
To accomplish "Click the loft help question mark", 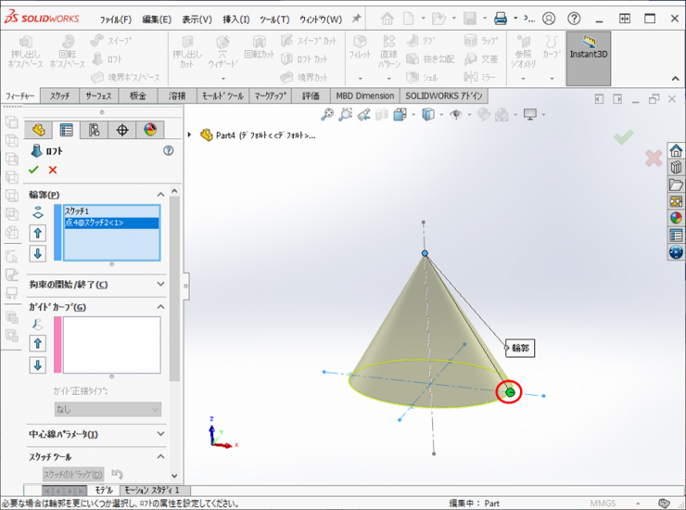I will 168,150.
